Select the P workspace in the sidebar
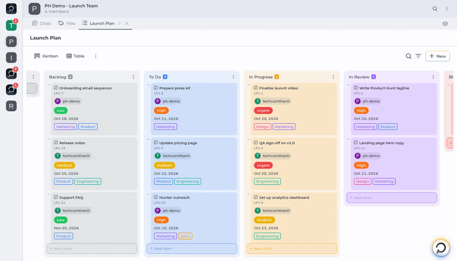The height and width of the screenshot is (261, 457). tap(11, 42)
